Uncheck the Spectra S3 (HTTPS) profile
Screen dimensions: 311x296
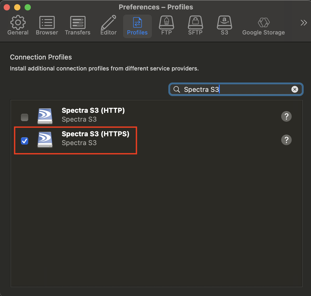point(25,141)
